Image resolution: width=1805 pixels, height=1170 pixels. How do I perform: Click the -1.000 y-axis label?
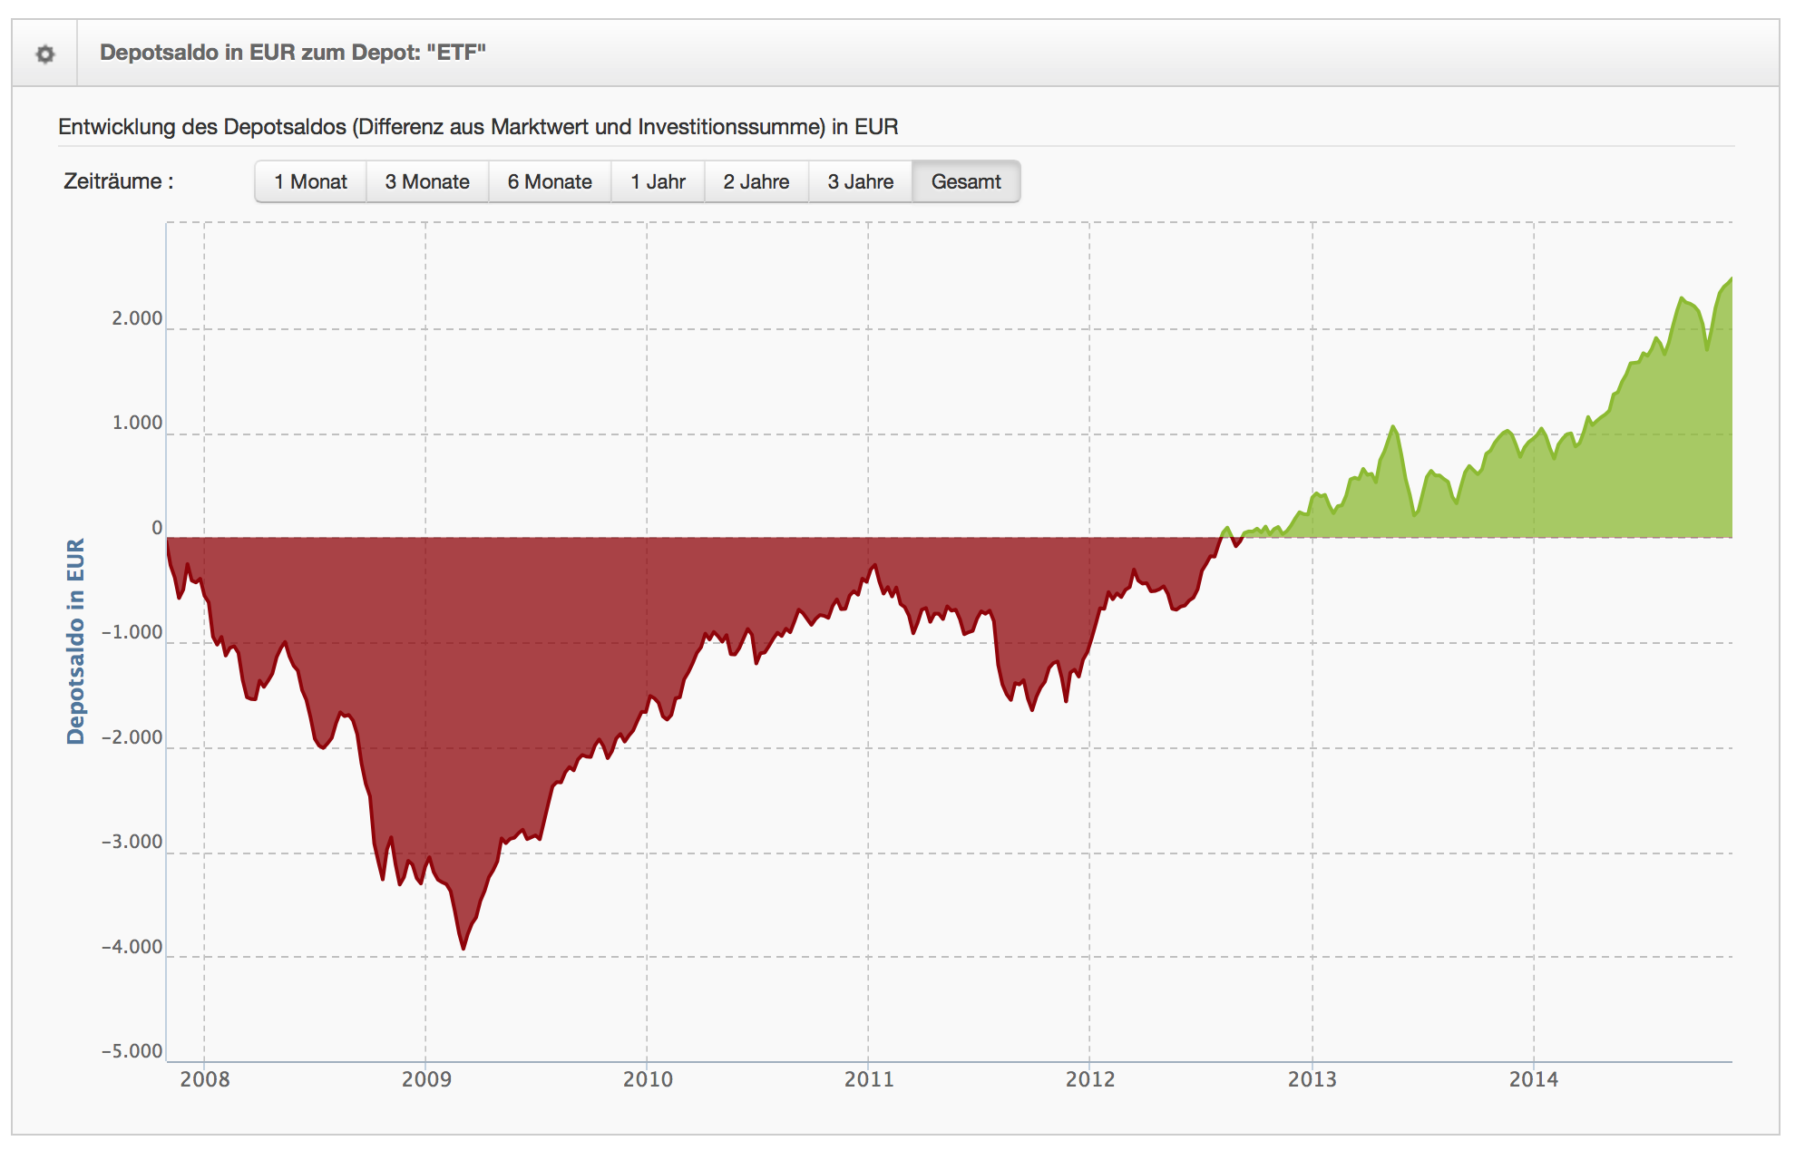click(132, 632)
